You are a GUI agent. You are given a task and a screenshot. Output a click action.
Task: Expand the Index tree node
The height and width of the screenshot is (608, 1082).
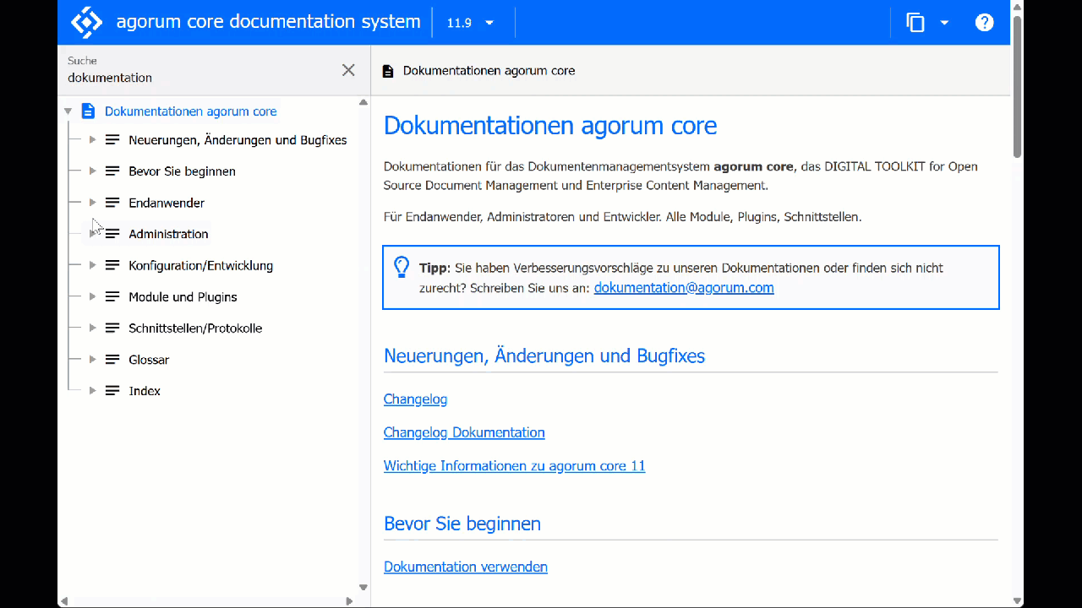pos(92,390)
